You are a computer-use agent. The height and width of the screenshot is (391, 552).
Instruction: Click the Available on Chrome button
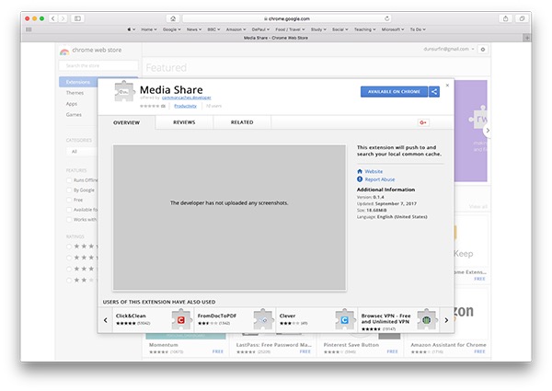393,91
